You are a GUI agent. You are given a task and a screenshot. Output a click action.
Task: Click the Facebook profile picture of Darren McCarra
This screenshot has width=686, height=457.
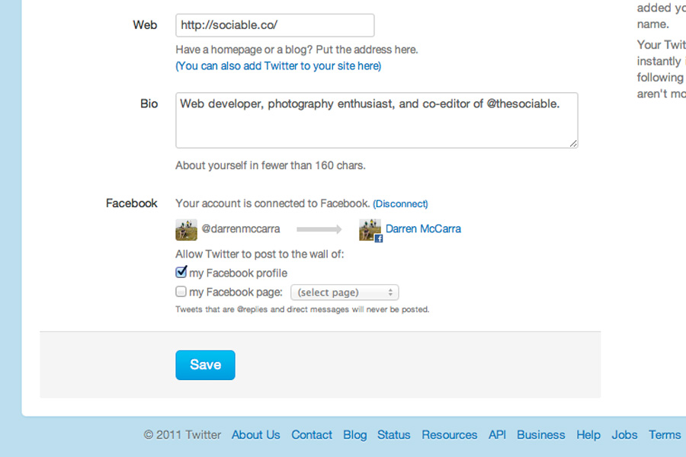[370, 230]
